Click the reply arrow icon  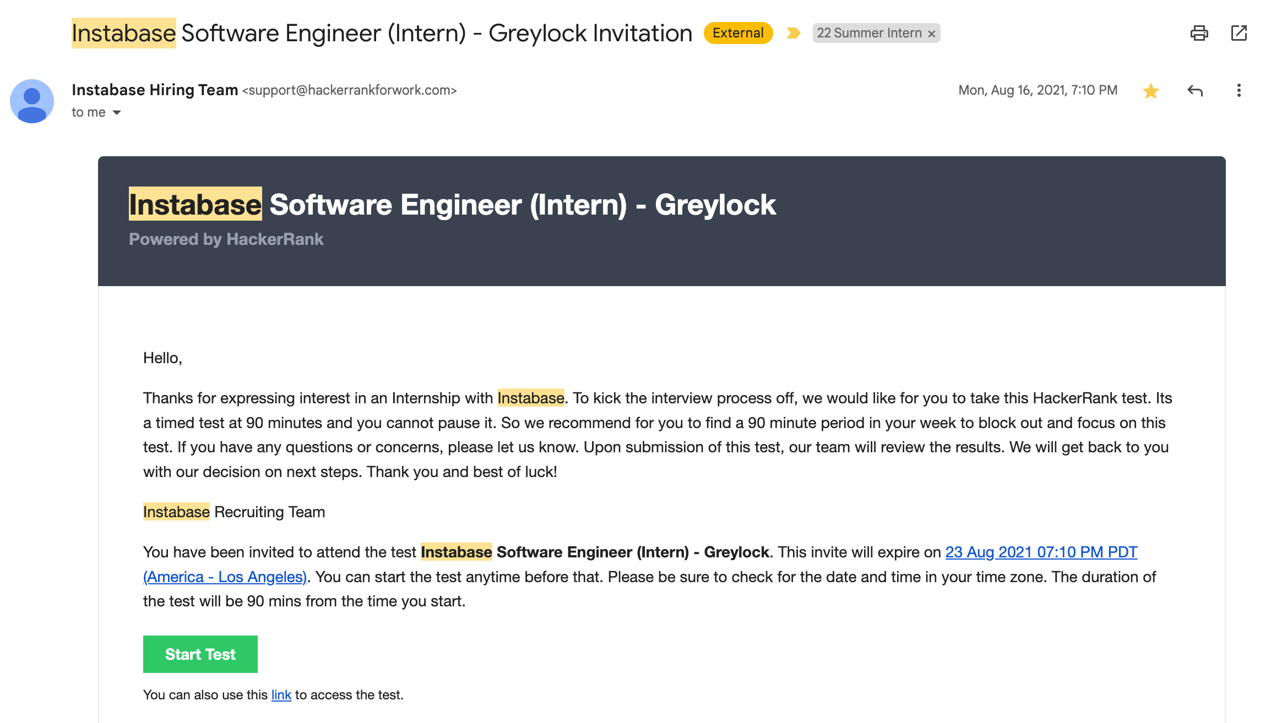pyautogui.click(x=1194, y=91)
